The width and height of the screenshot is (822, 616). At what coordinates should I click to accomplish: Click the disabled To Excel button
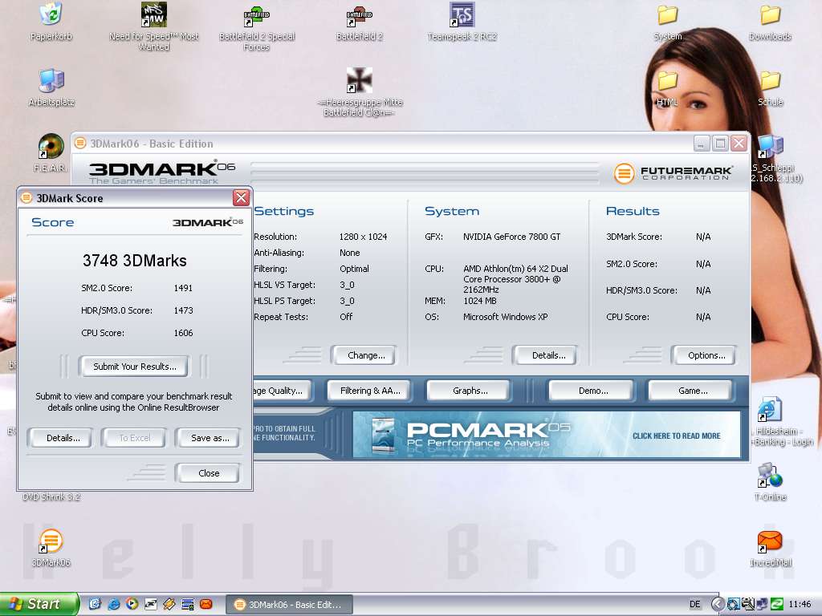[x=135, y=437]
